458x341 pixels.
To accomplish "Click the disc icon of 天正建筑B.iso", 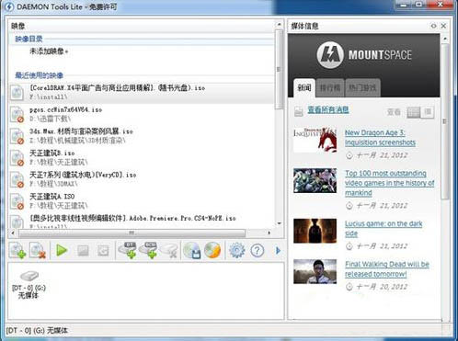I will coord(17,157).
